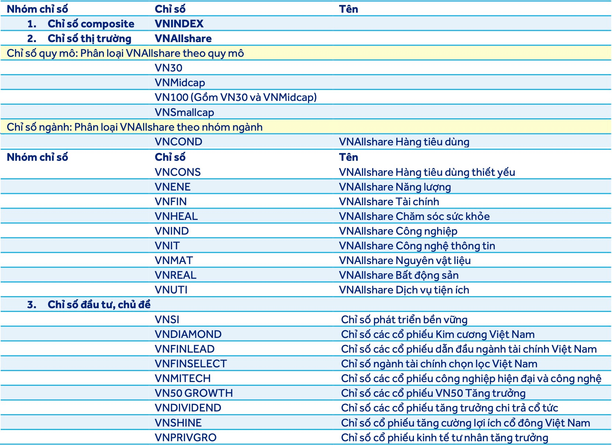Click the 'VNMAT' index code
The width and height of the screenshot is (612, 446).
(174, 260)
